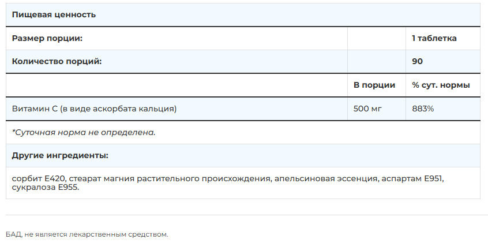Click the "сорбит E420" ingredient text

(36, 179)
